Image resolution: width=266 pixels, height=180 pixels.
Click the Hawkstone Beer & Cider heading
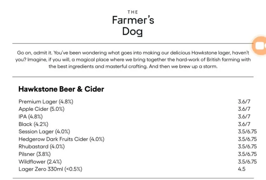tap(61, 89)
